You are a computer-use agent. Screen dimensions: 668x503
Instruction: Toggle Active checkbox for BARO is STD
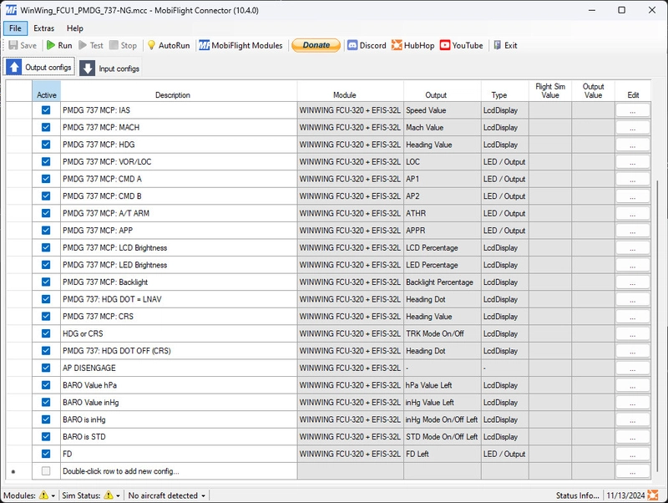tap(46, 436)
